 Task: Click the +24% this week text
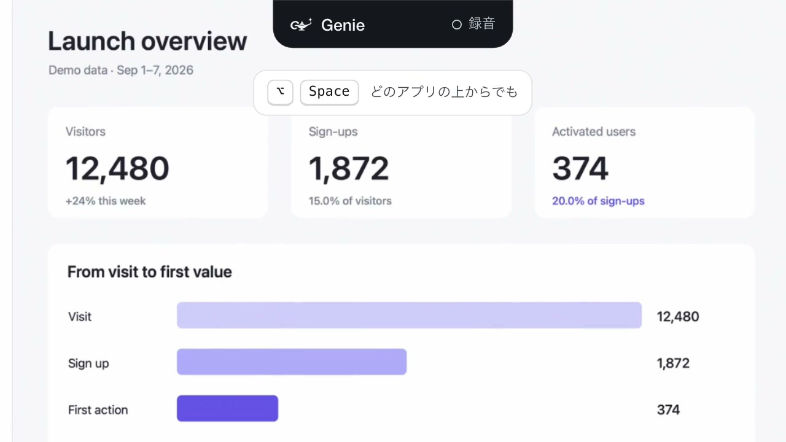click(x=106, y=201)
